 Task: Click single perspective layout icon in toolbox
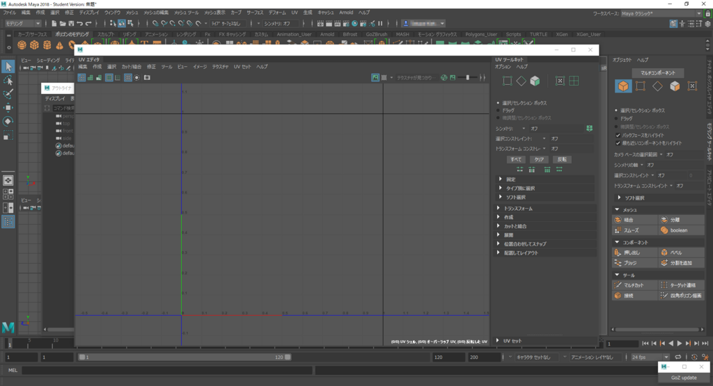pyautogui.click(x=8, y=180)
